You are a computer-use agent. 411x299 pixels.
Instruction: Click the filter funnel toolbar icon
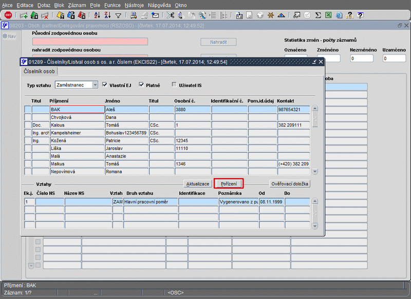pos(119,15)
